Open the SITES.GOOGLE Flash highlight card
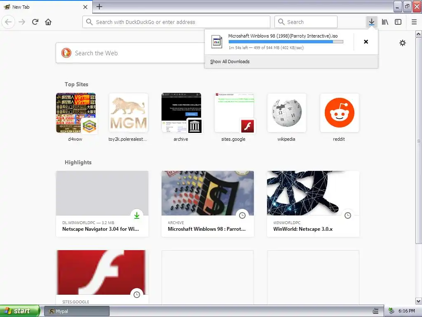 [x=102, y=278]
